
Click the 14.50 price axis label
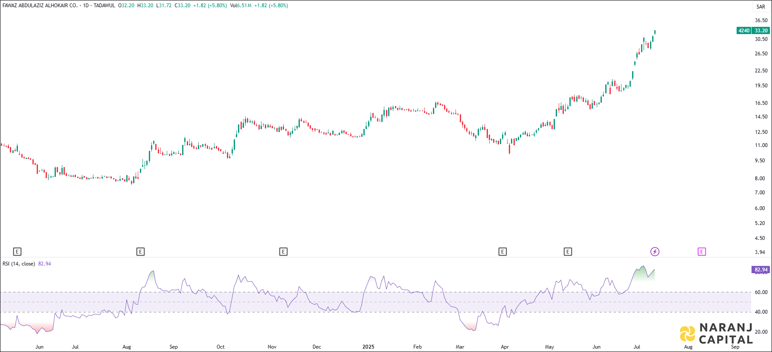761,117
